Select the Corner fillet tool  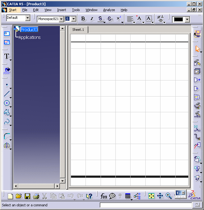pyautogui.click(x=6, y=136)
